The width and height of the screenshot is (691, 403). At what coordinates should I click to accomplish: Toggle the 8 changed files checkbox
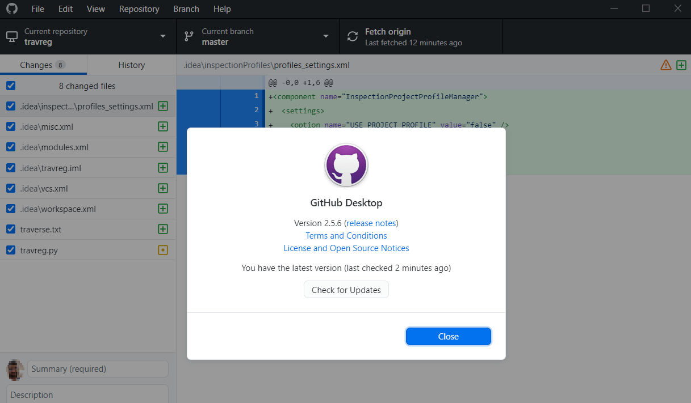point(11,86)
